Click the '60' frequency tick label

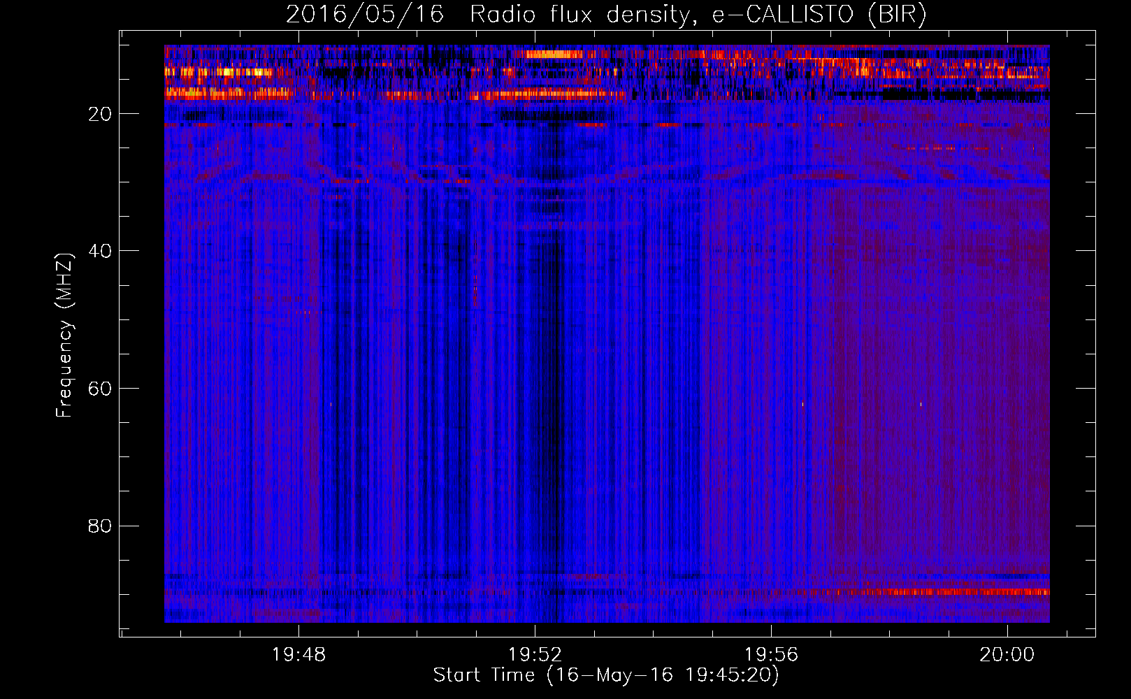click(x=101, y=389)
